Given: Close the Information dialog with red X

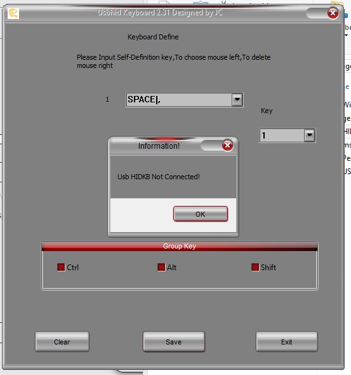Looking at the screenshot, I should [227, 145].
